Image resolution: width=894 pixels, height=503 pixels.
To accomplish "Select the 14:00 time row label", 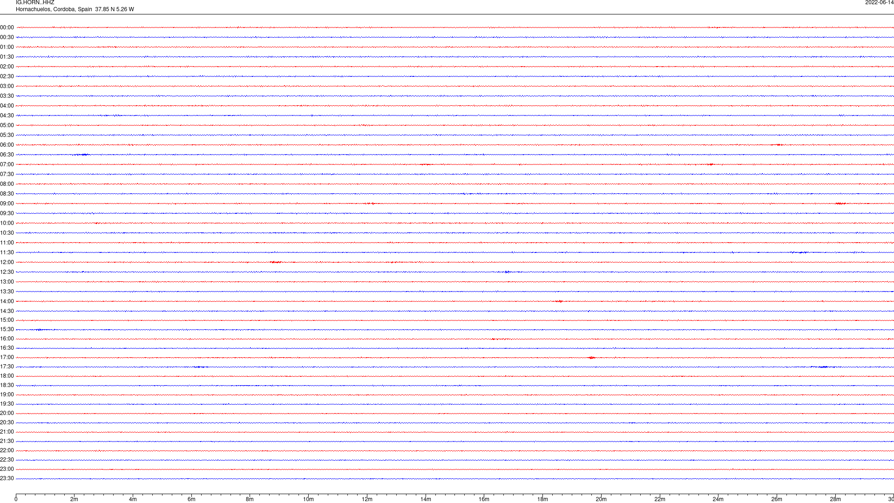I will point(7,301).
